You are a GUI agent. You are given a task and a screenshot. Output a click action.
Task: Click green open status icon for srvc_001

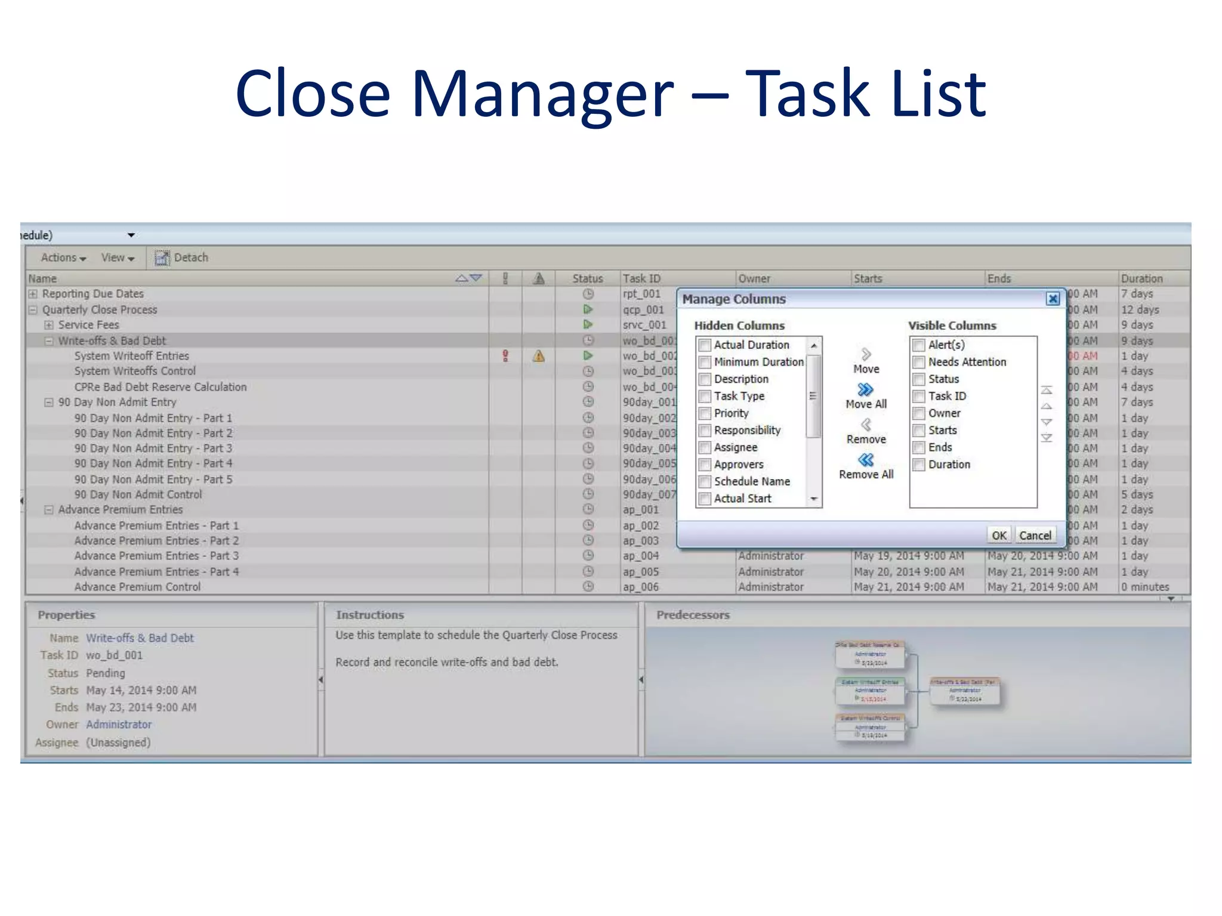588,324
